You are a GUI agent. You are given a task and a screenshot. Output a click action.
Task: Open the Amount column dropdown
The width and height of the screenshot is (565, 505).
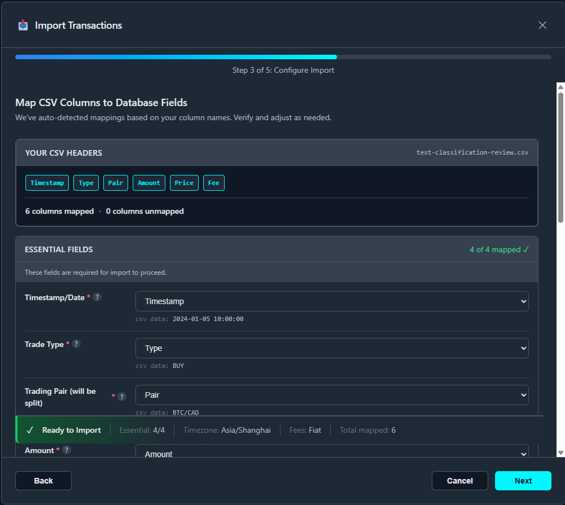332,453
